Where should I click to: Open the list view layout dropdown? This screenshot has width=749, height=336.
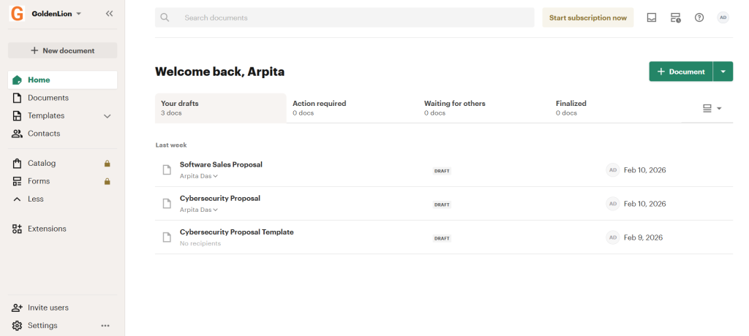pos(712,108)
